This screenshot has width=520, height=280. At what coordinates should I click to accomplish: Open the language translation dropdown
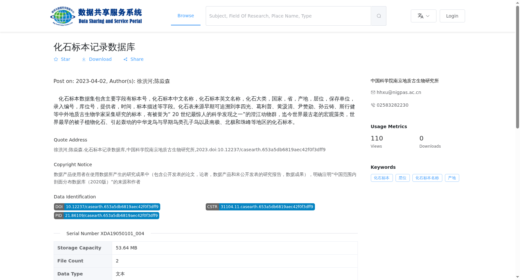pyautogui.click(x=423, y=16)
